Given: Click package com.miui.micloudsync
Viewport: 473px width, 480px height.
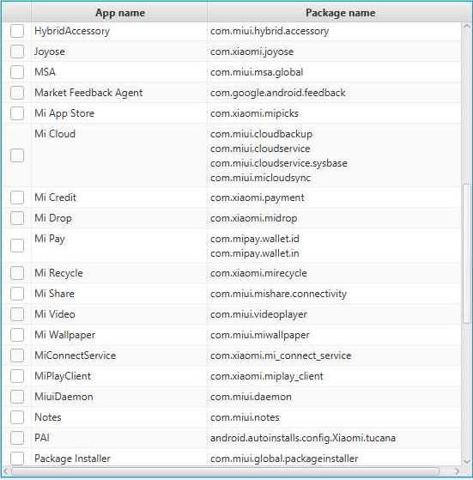Looking at the screenshot, I should click(261, 178).
